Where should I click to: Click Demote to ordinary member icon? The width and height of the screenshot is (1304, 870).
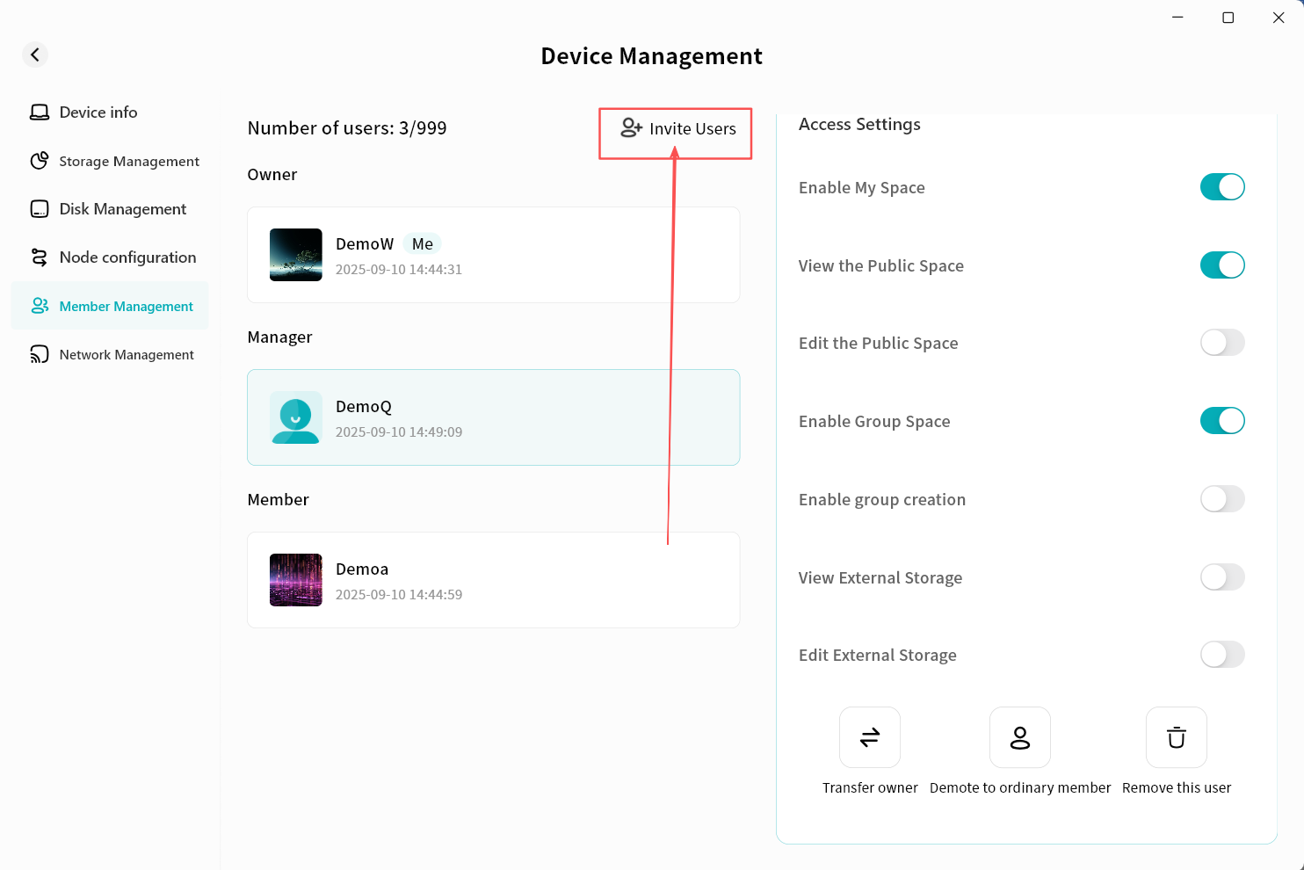(1019, 737)
